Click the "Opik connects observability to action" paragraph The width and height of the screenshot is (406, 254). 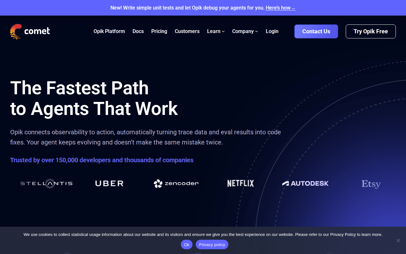click(146, 137)
